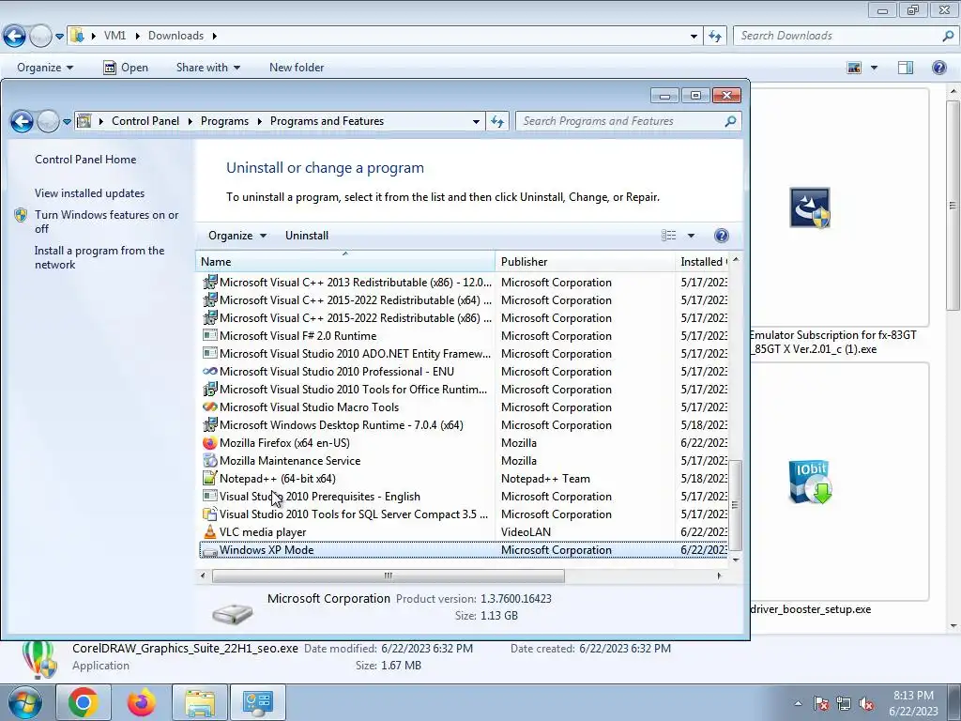
Task: Click the taskbar clock showing 8:13 PM
Action: coord(913,703)
